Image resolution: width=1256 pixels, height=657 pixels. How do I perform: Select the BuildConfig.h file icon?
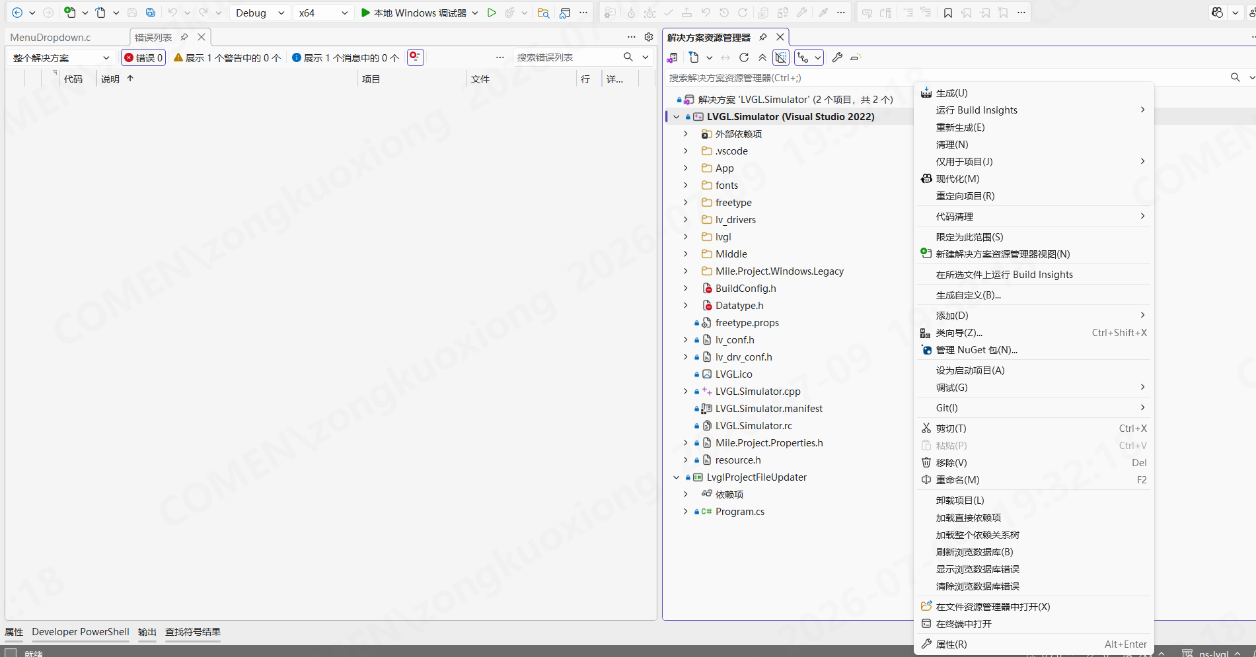pyautogui.click(x=707, y=289)
